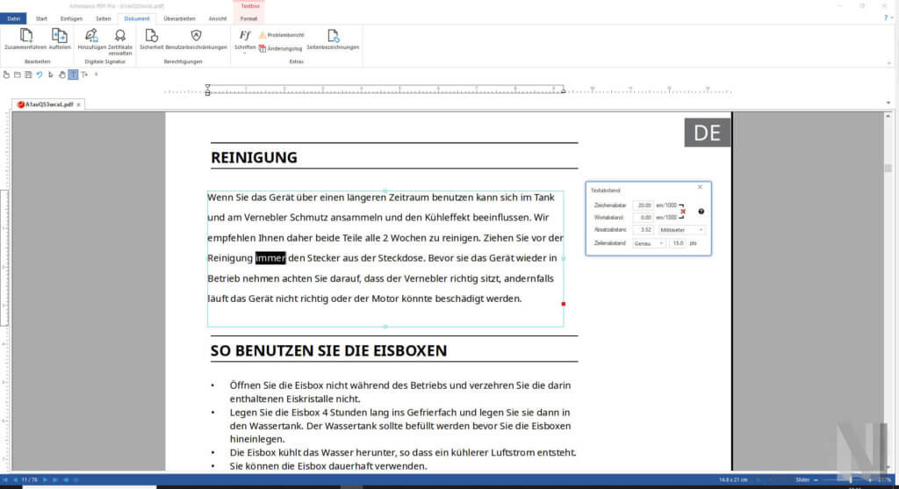This screenshot has width=899, height=489.
Task: Click the SO BENUTZEN SIE DIE EISBOXEN heading
Action: pos(328,350)
